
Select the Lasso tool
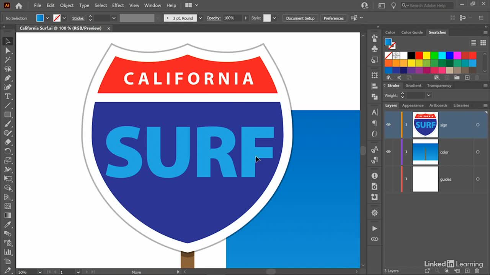click(8, 69)
